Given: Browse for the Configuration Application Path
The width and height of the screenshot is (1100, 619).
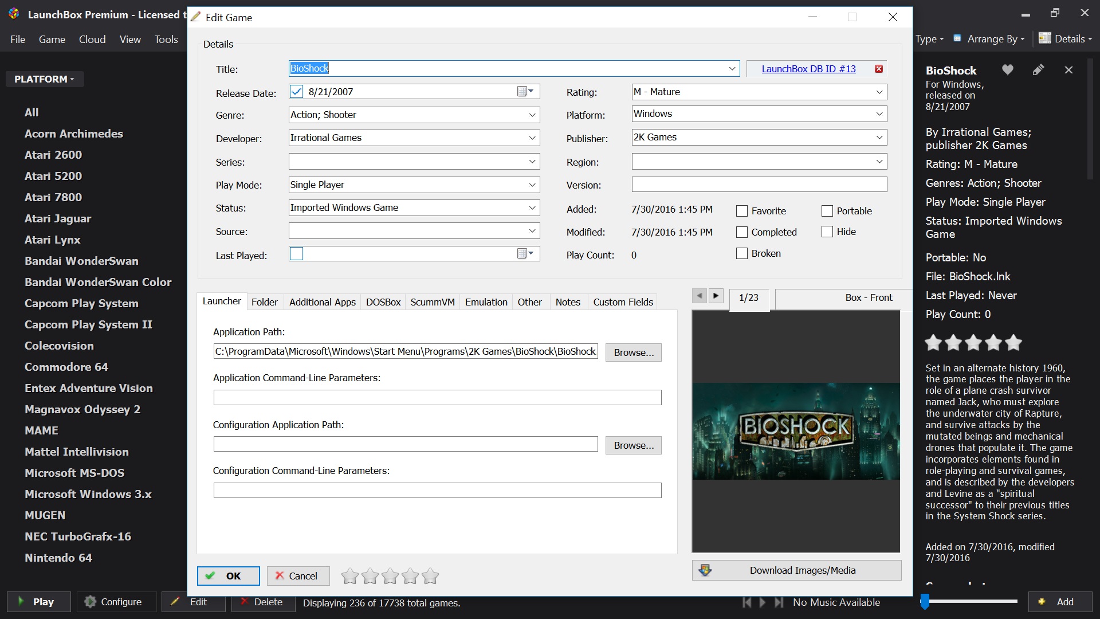Looking at the screenshot, I should coord(634,445).
